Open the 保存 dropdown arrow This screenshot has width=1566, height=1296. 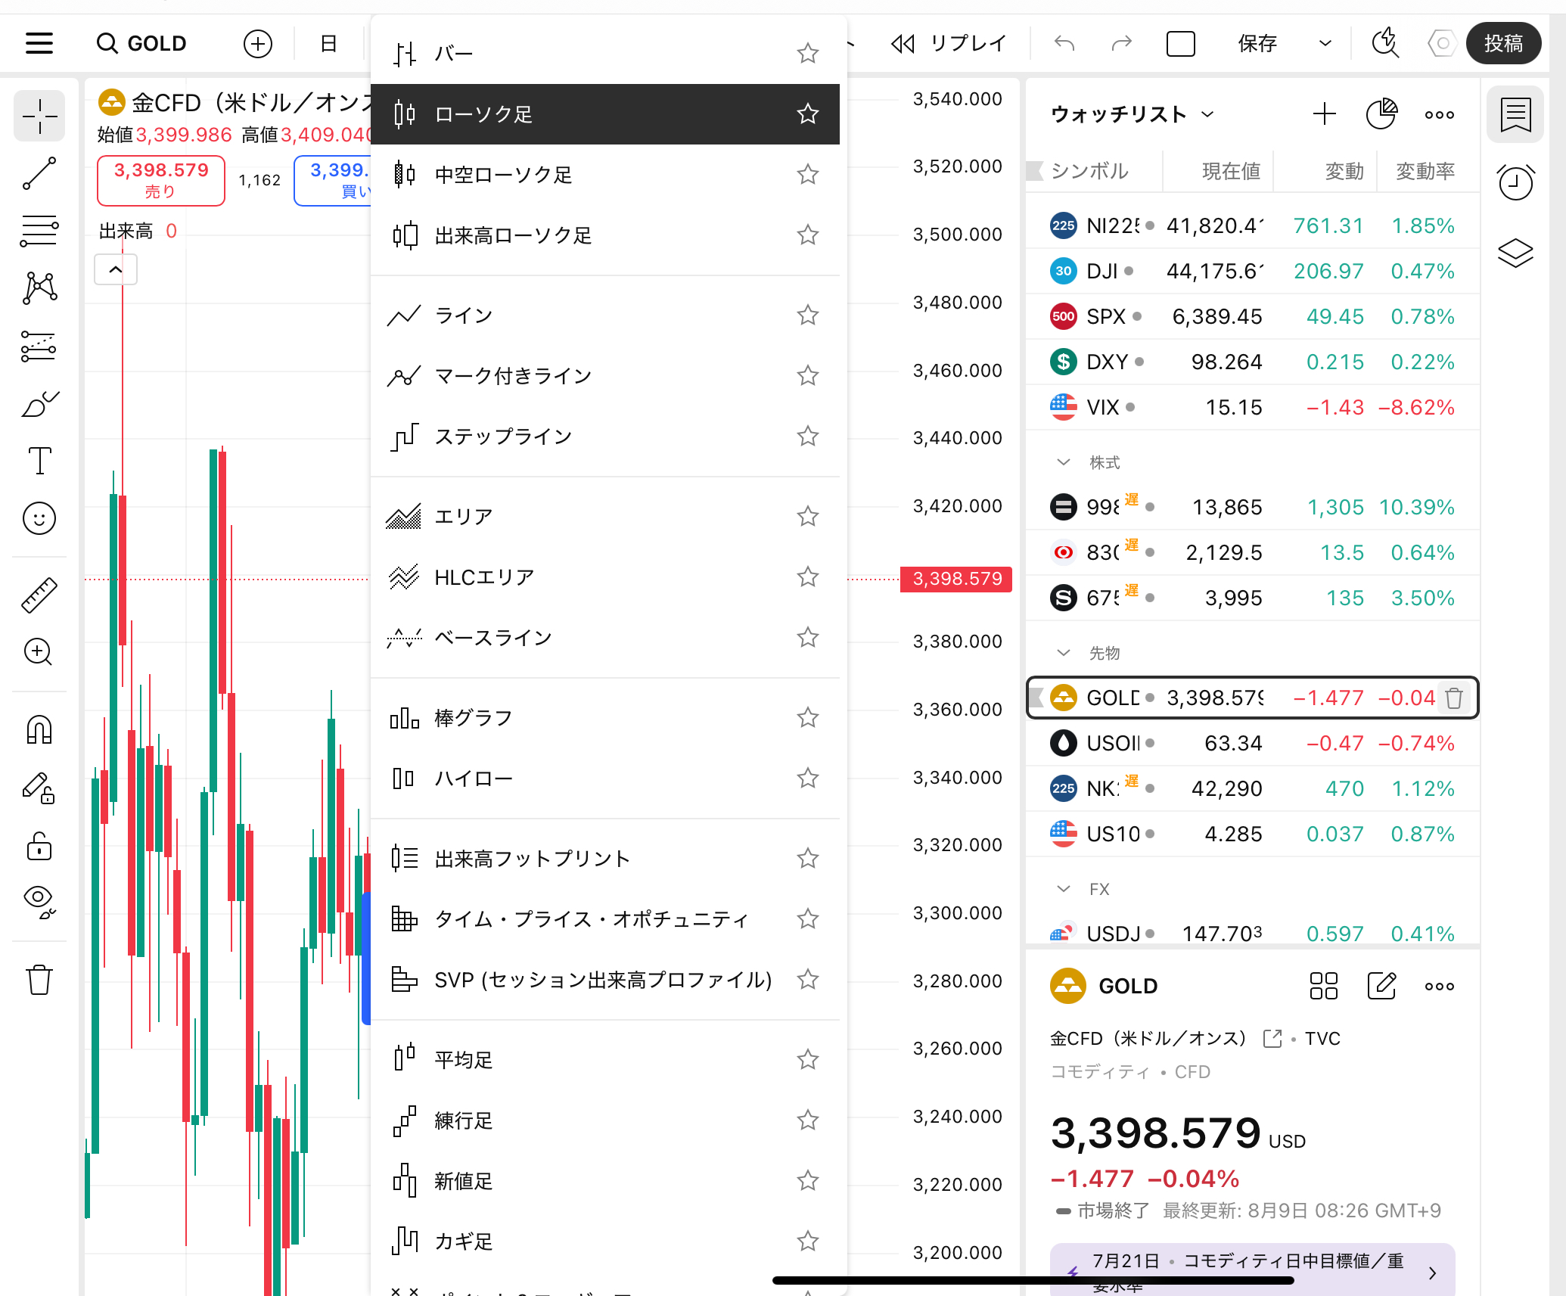tap(1325, 44)
